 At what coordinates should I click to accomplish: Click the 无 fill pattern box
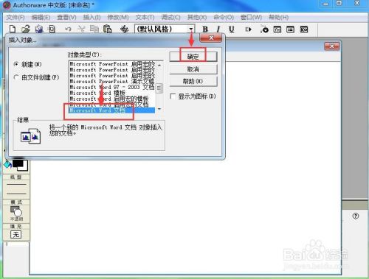tap(16, 234)
